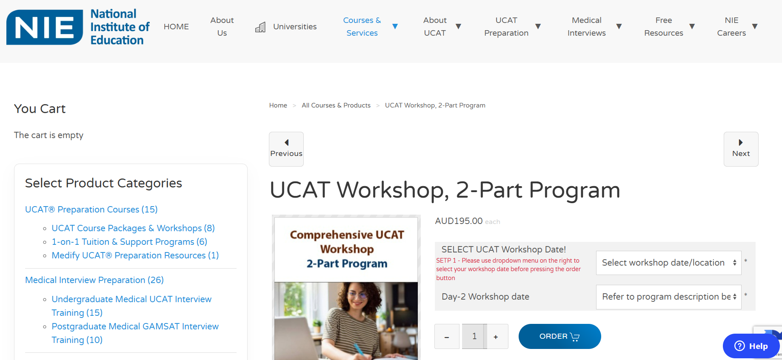Open Medify UCAT® Preparation Resources (1)
782x360 pixels.
[x=135, y=255]
